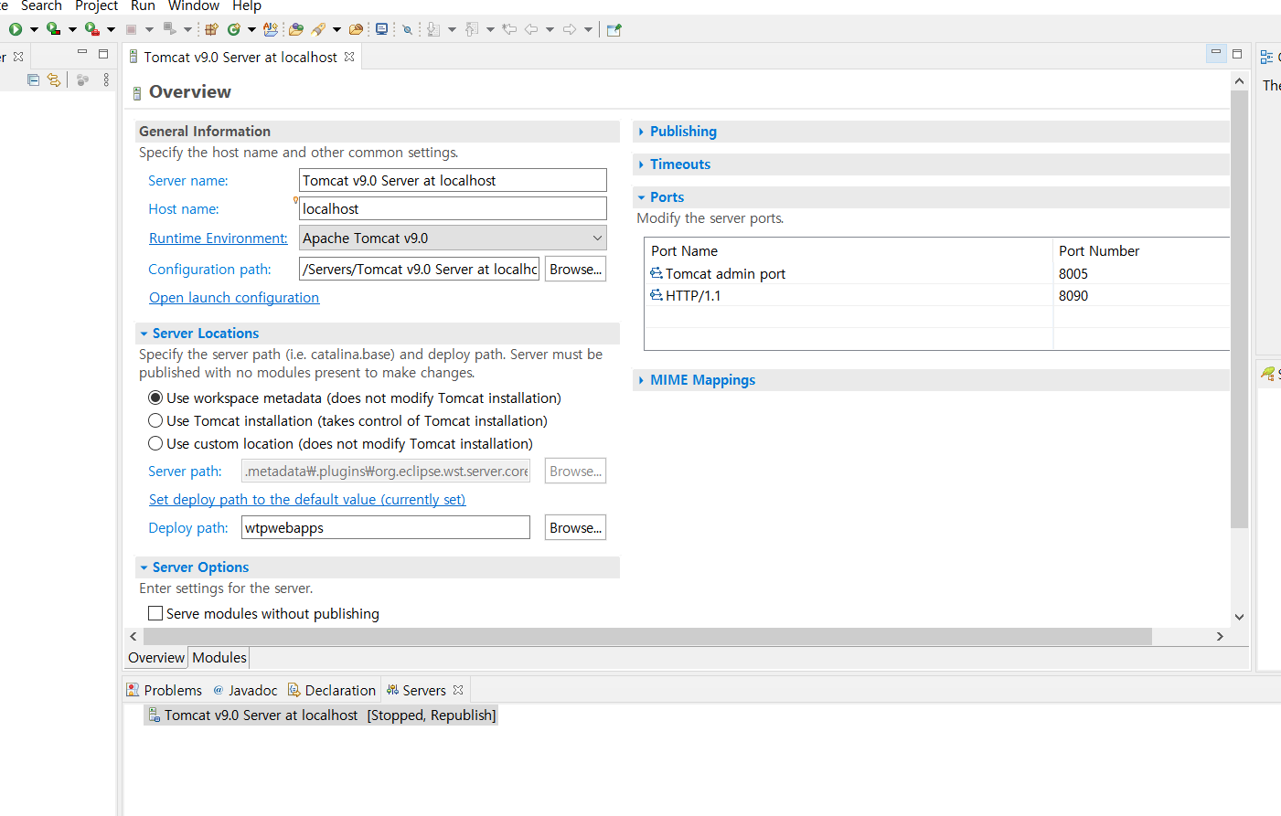The image size is (1281, 816).
Task: Select Use Tomcat installation radio option
Action: (155, 420)
